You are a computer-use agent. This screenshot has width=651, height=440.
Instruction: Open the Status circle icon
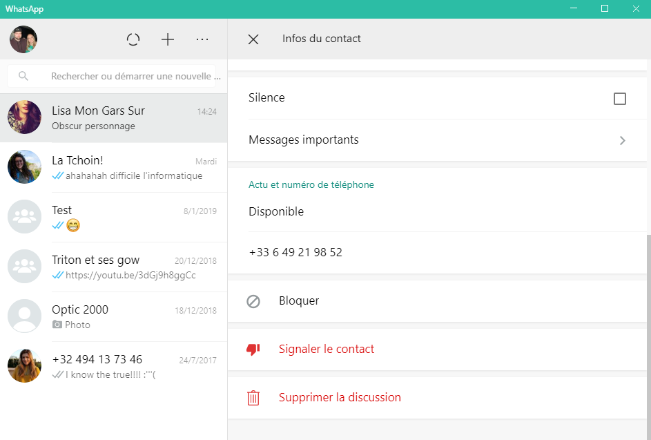133,39
